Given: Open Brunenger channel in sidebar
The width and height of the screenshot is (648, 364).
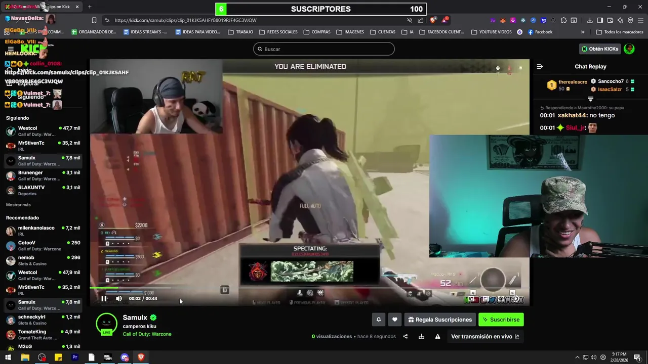Looking at the screenshot, I should [x=43, y=175].
